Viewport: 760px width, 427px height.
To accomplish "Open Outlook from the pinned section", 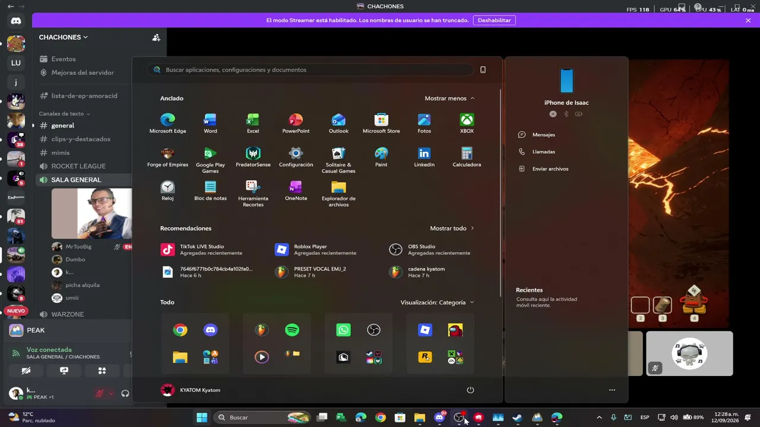I will click(x=338, y=123).
